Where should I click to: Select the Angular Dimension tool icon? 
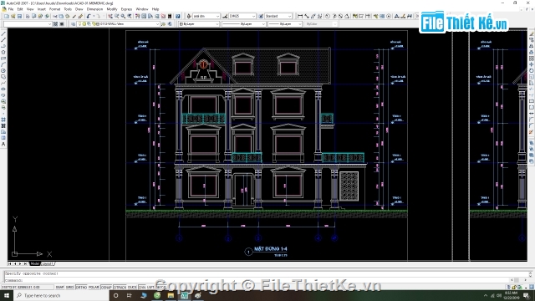coord(347,16)
